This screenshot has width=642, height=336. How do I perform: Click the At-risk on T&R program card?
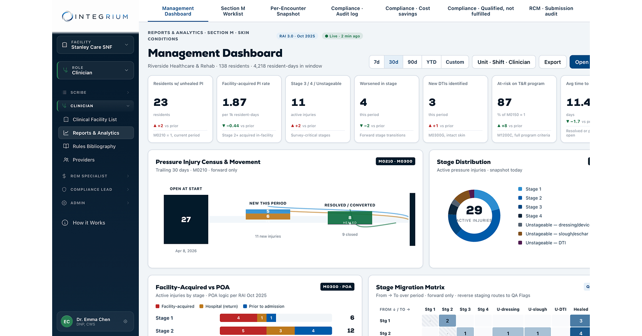[x=524, y=109]
